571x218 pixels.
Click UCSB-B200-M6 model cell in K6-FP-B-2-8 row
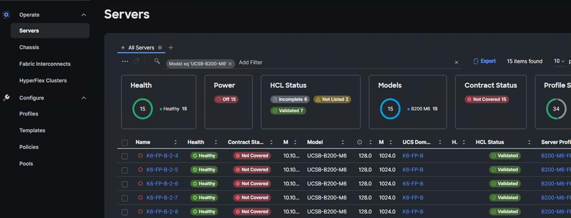[x=327, y=211]
